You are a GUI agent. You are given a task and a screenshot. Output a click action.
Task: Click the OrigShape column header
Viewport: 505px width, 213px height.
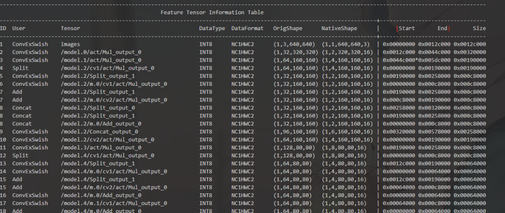pos(289,29)
